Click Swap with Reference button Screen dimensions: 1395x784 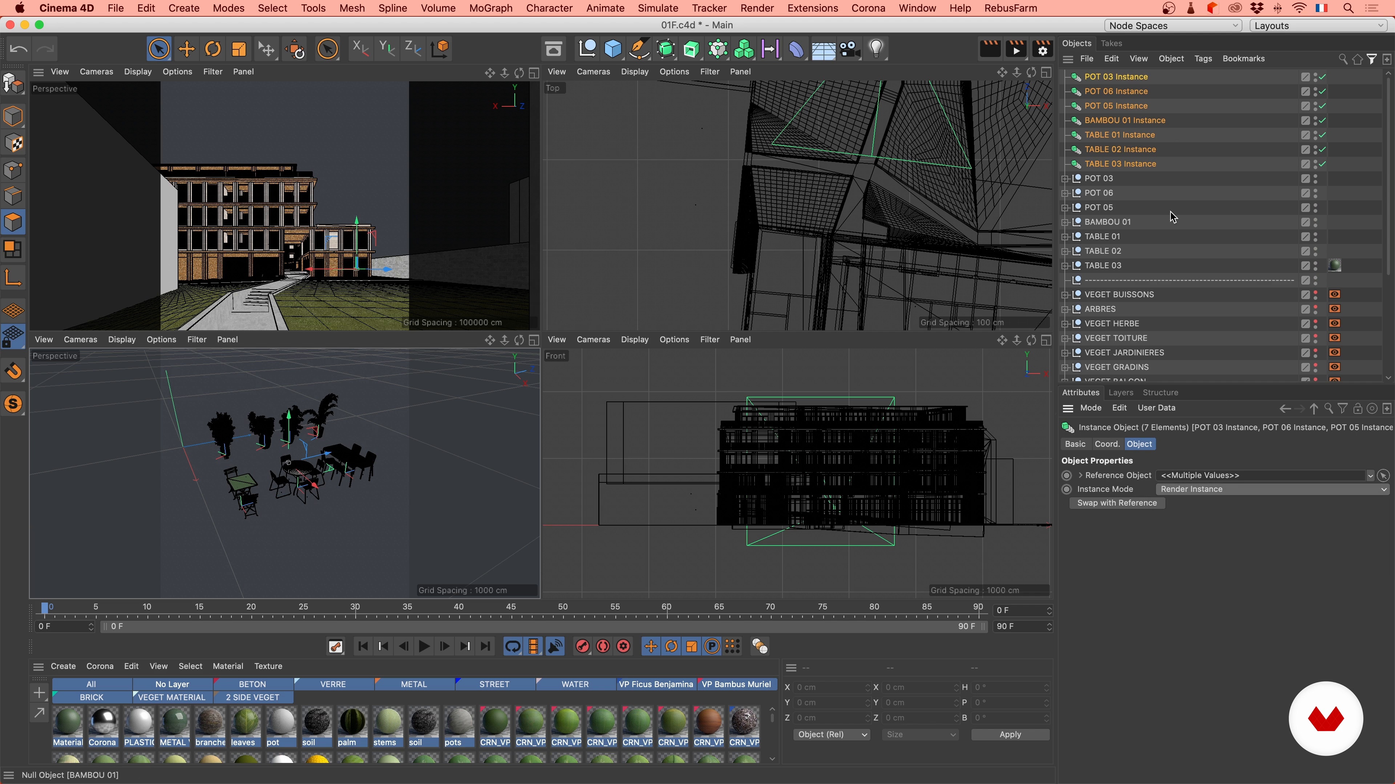click(1117, 503)
